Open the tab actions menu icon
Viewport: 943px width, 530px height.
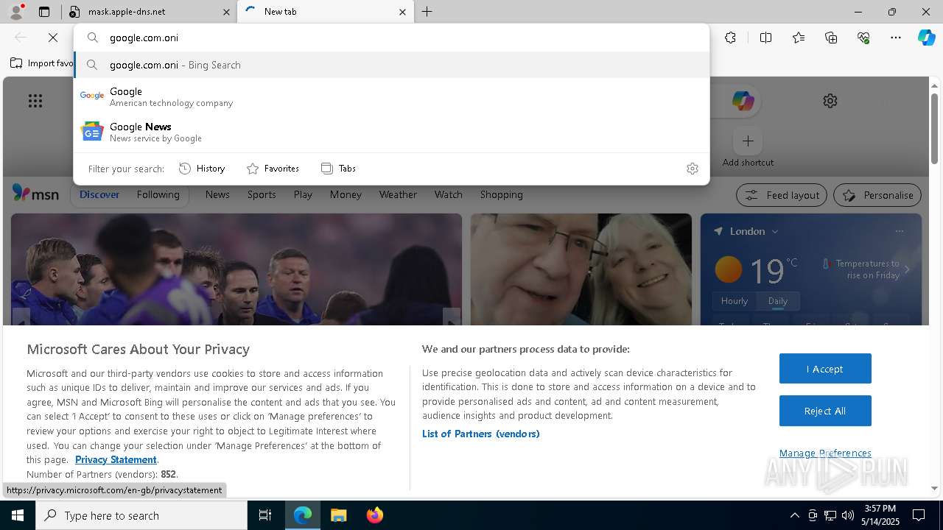[44, 12]
